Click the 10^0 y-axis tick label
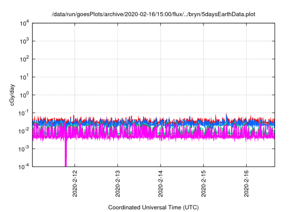The width and height of the screenshot is (303, 212). (24, 95)
